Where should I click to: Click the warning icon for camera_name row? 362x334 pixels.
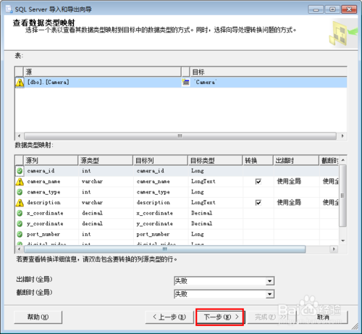tap(20, 182)
